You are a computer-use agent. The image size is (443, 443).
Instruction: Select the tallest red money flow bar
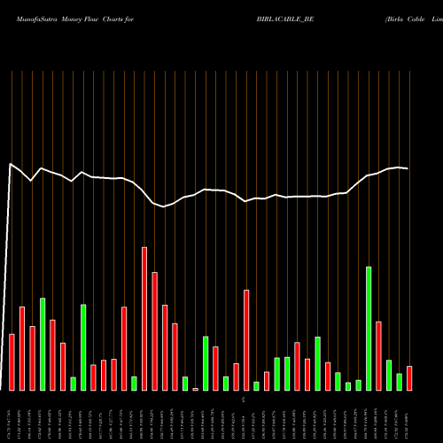pos(144,319)
